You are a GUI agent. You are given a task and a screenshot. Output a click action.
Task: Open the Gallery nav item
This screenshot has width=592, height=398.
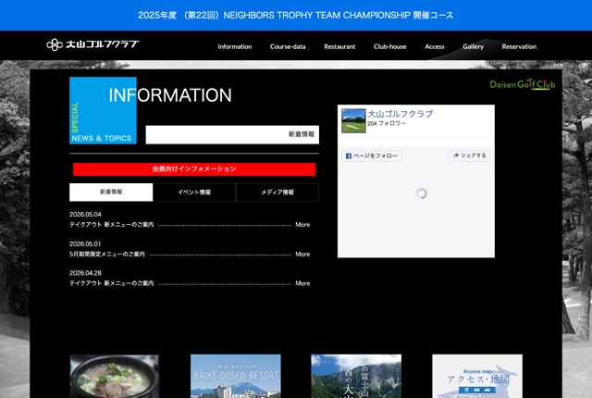click(473, 46)
